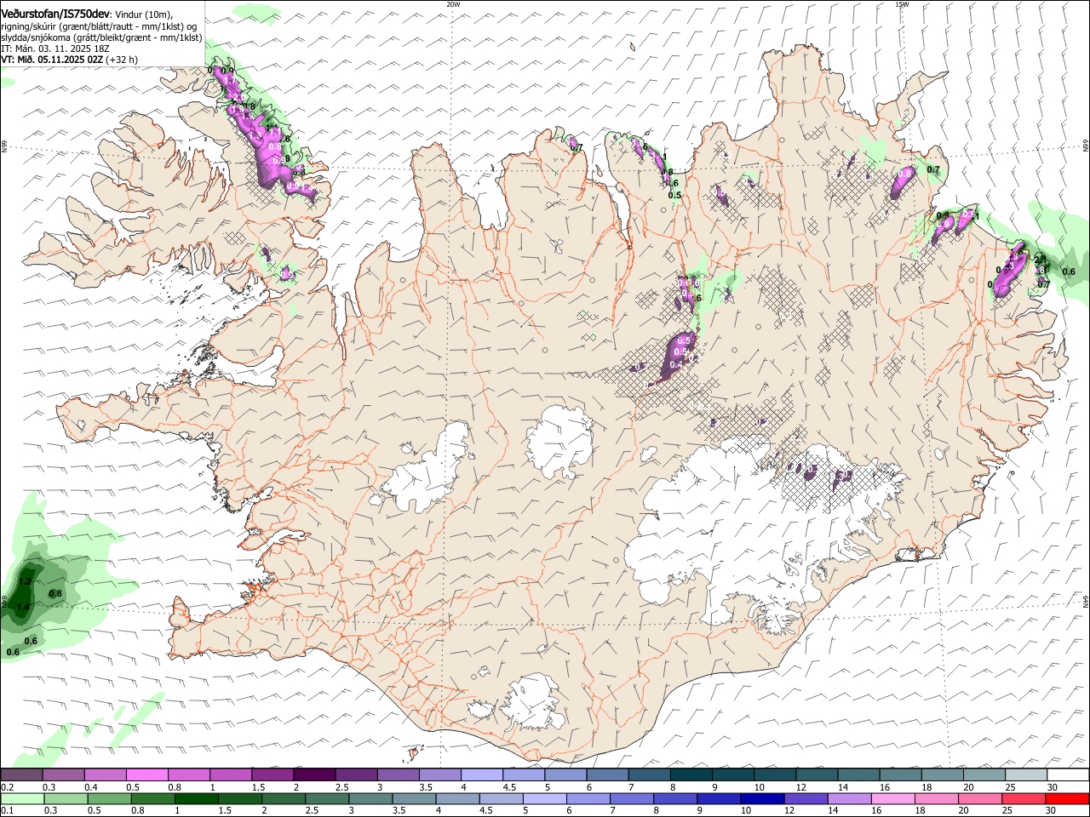Pick lower legend swatch between 14 and 16
Image resolution: width=1090 pixels, height=817 pixels.
point(850,798)
